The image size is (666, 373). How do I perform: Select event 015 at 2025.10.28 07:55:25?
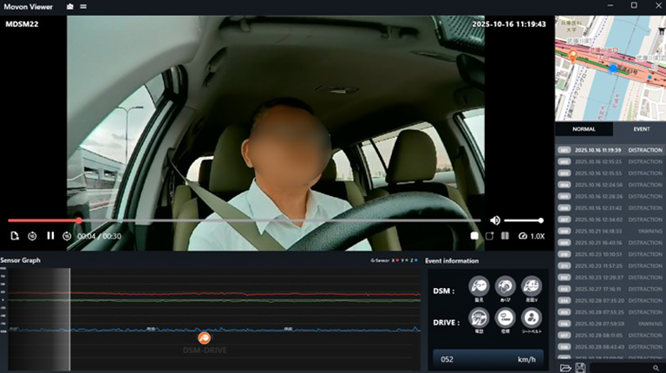[x=610, y=312]
